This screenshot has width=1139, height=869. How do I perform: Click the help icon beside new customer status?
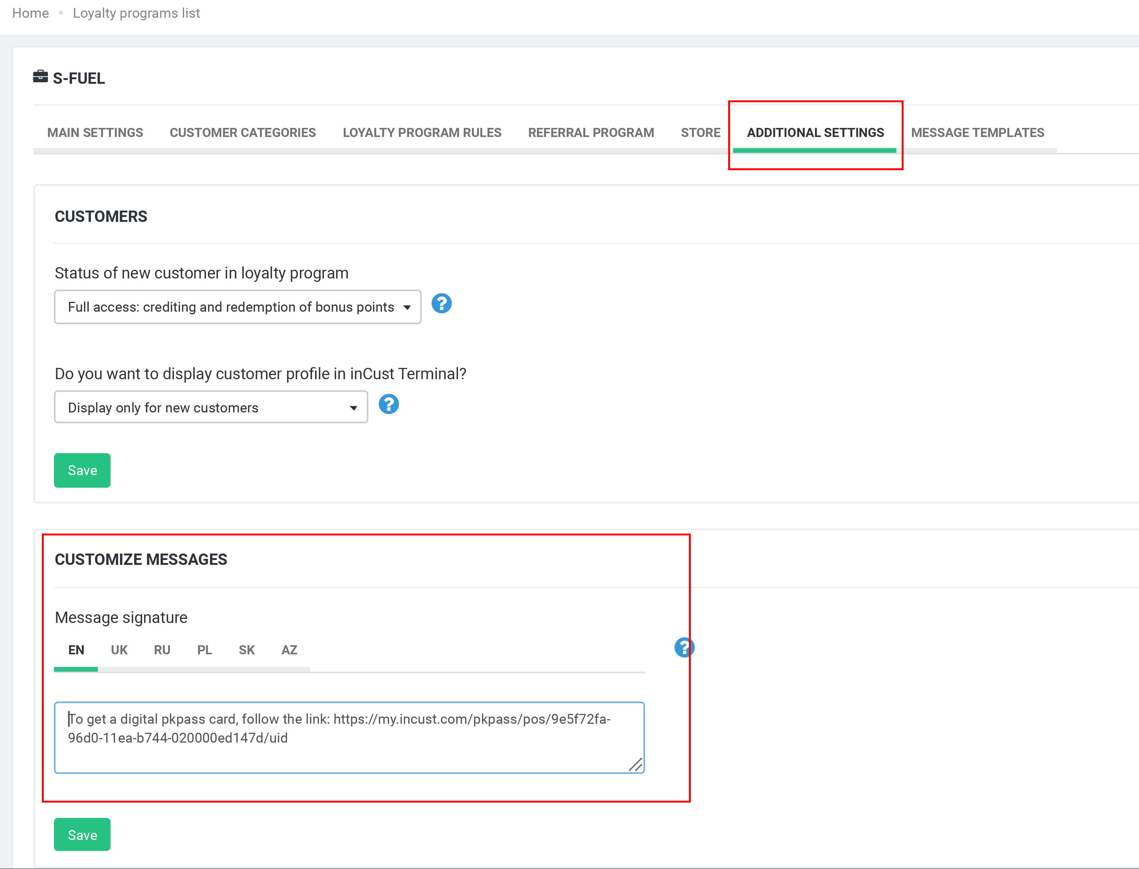441,304
